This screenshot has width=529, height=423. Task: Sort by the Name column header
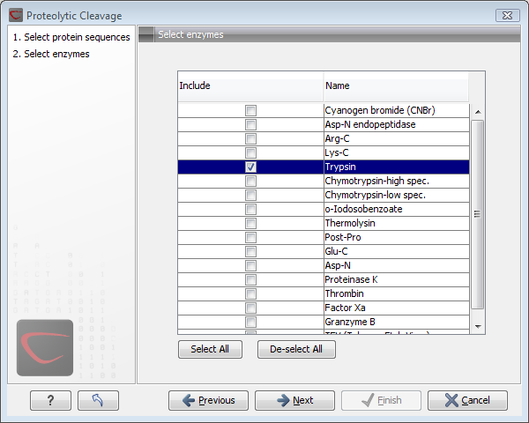395,85
